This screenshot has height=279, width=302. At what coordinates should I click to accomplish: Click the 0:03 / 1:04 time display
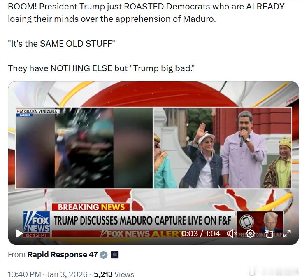tap(200, 234)
